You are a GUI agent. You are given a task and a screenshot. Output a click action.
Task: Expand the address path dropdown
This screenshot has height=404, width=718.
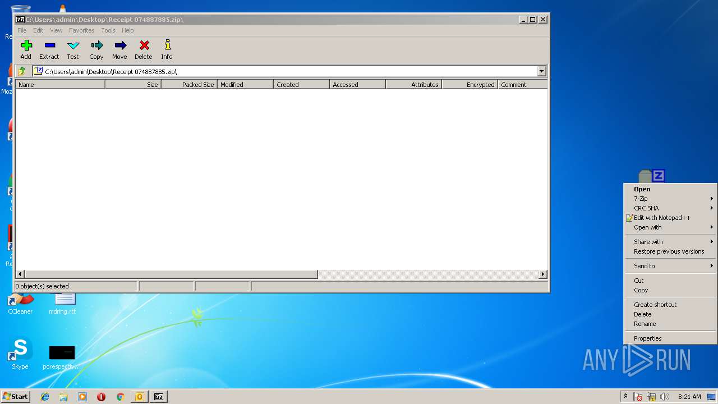(541, 71)
